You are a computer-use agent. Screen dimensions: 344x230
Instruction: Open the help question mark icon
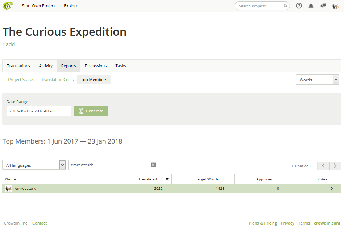click(299, 6)
